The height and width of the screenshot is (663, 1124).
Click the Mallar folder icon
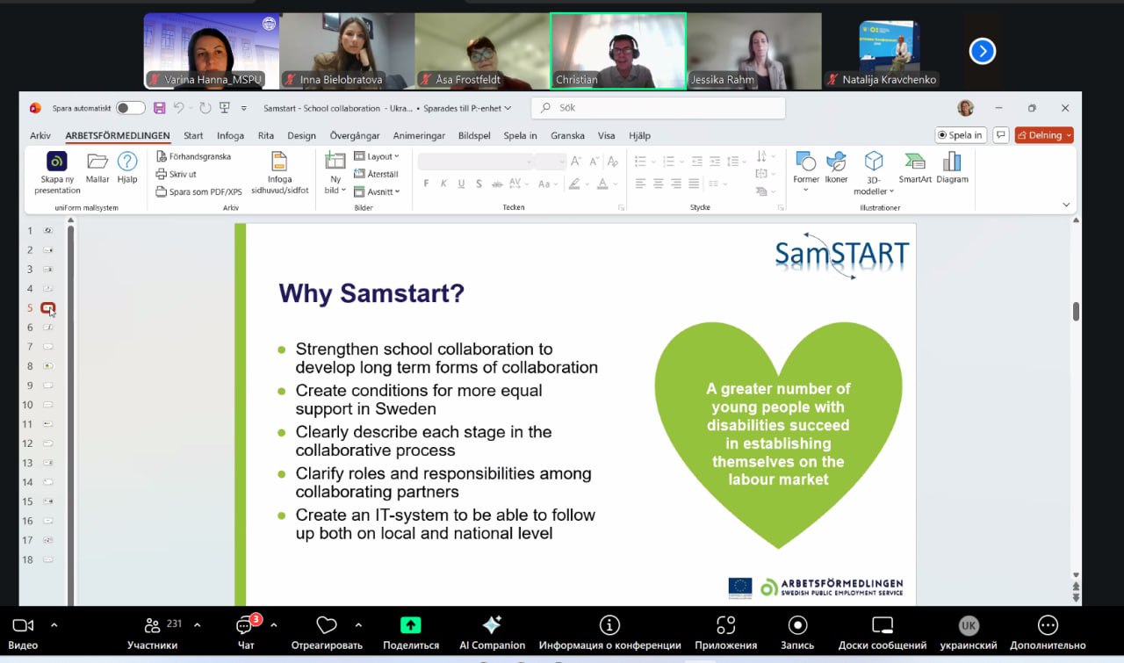click(97, 163)
